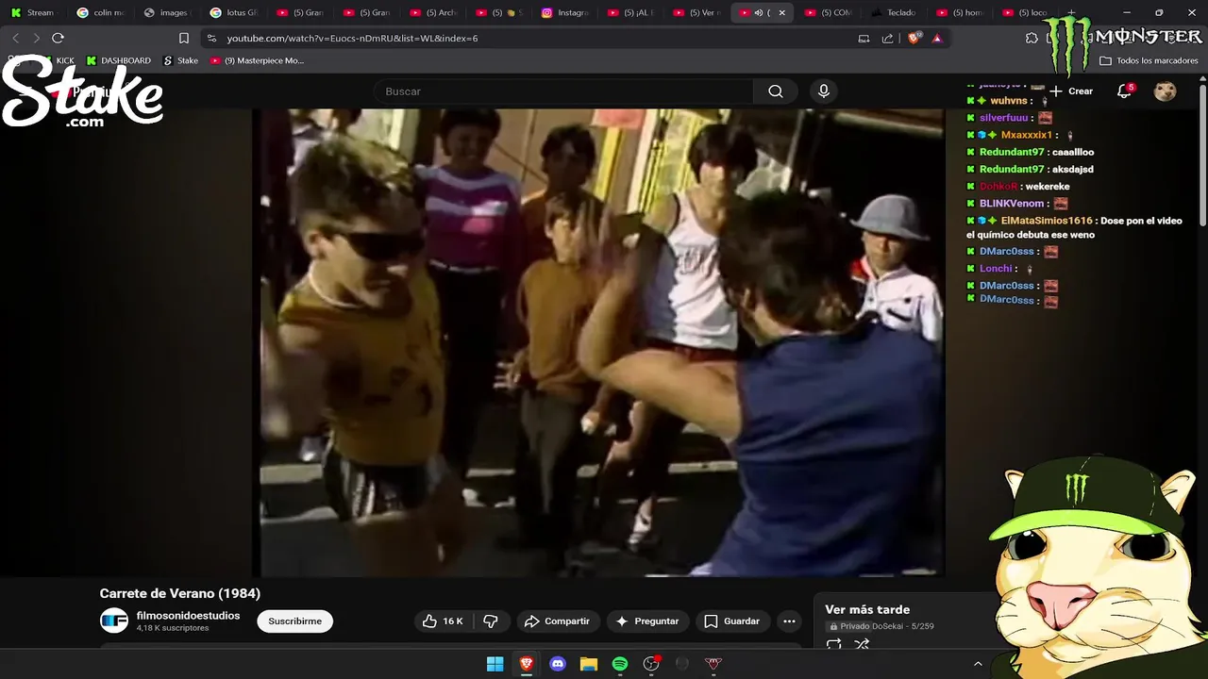Dislike the video with thumbs down
Viewport: 1208px width, 679px height.
490,621
